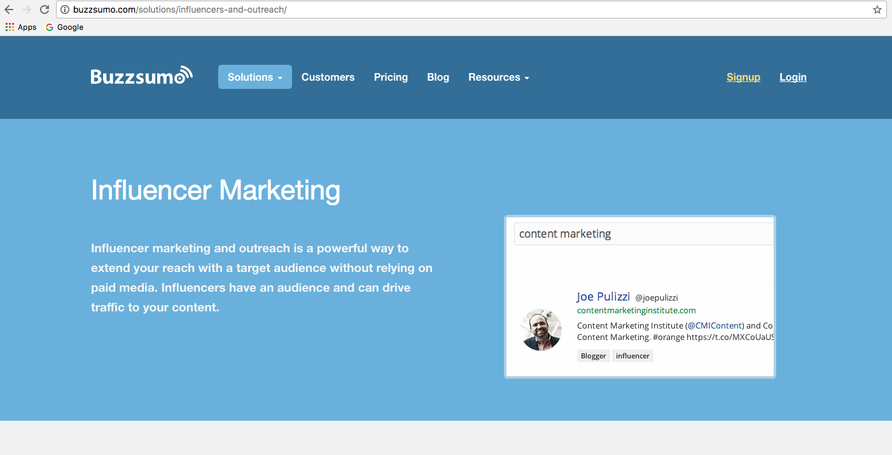The width and height of the screenshot is (892, 455).
Task: Open Joe Pulizzi's profile name link
Action: point(603,297)
